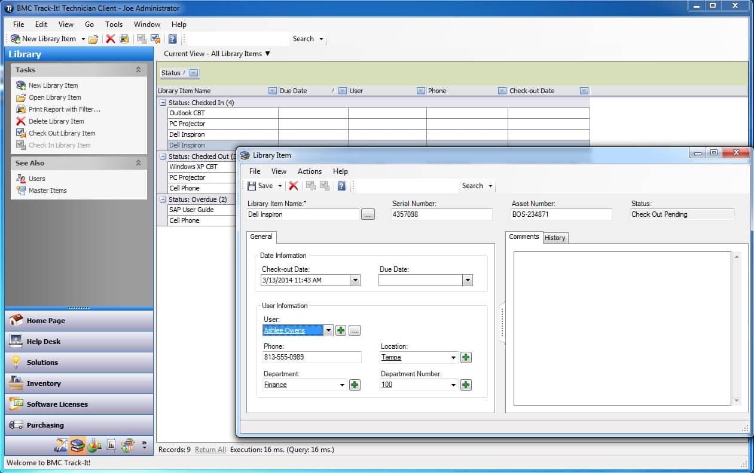Open the Software Licenses module
This screenshot has width=754, height=473.
point(79,404)
